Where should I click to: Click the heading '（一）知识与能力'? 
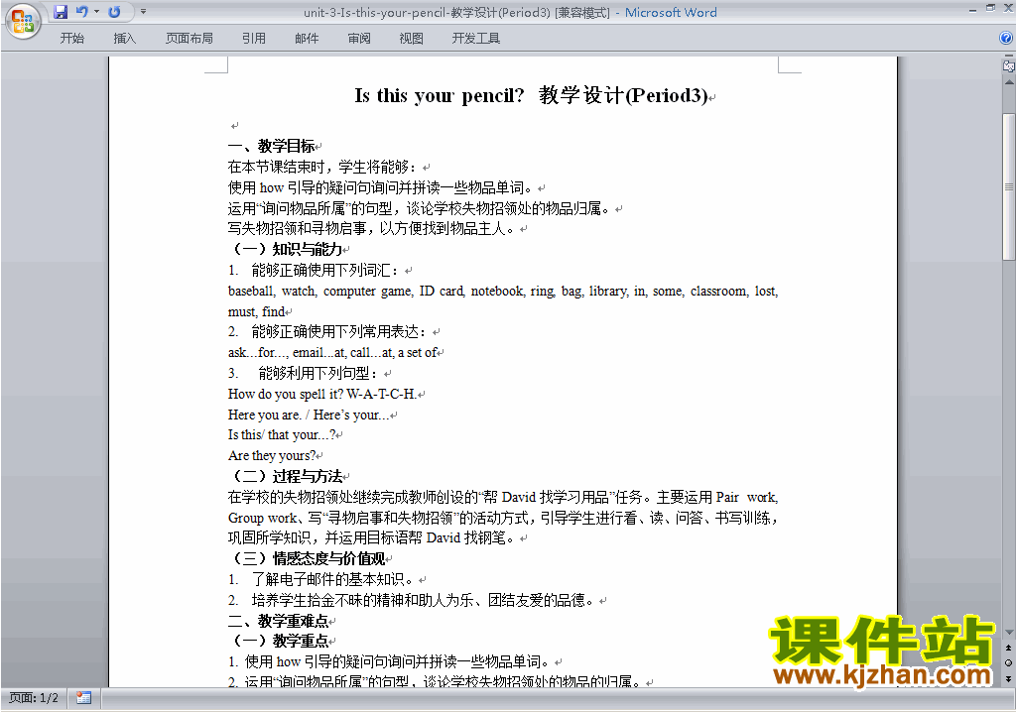286,250
